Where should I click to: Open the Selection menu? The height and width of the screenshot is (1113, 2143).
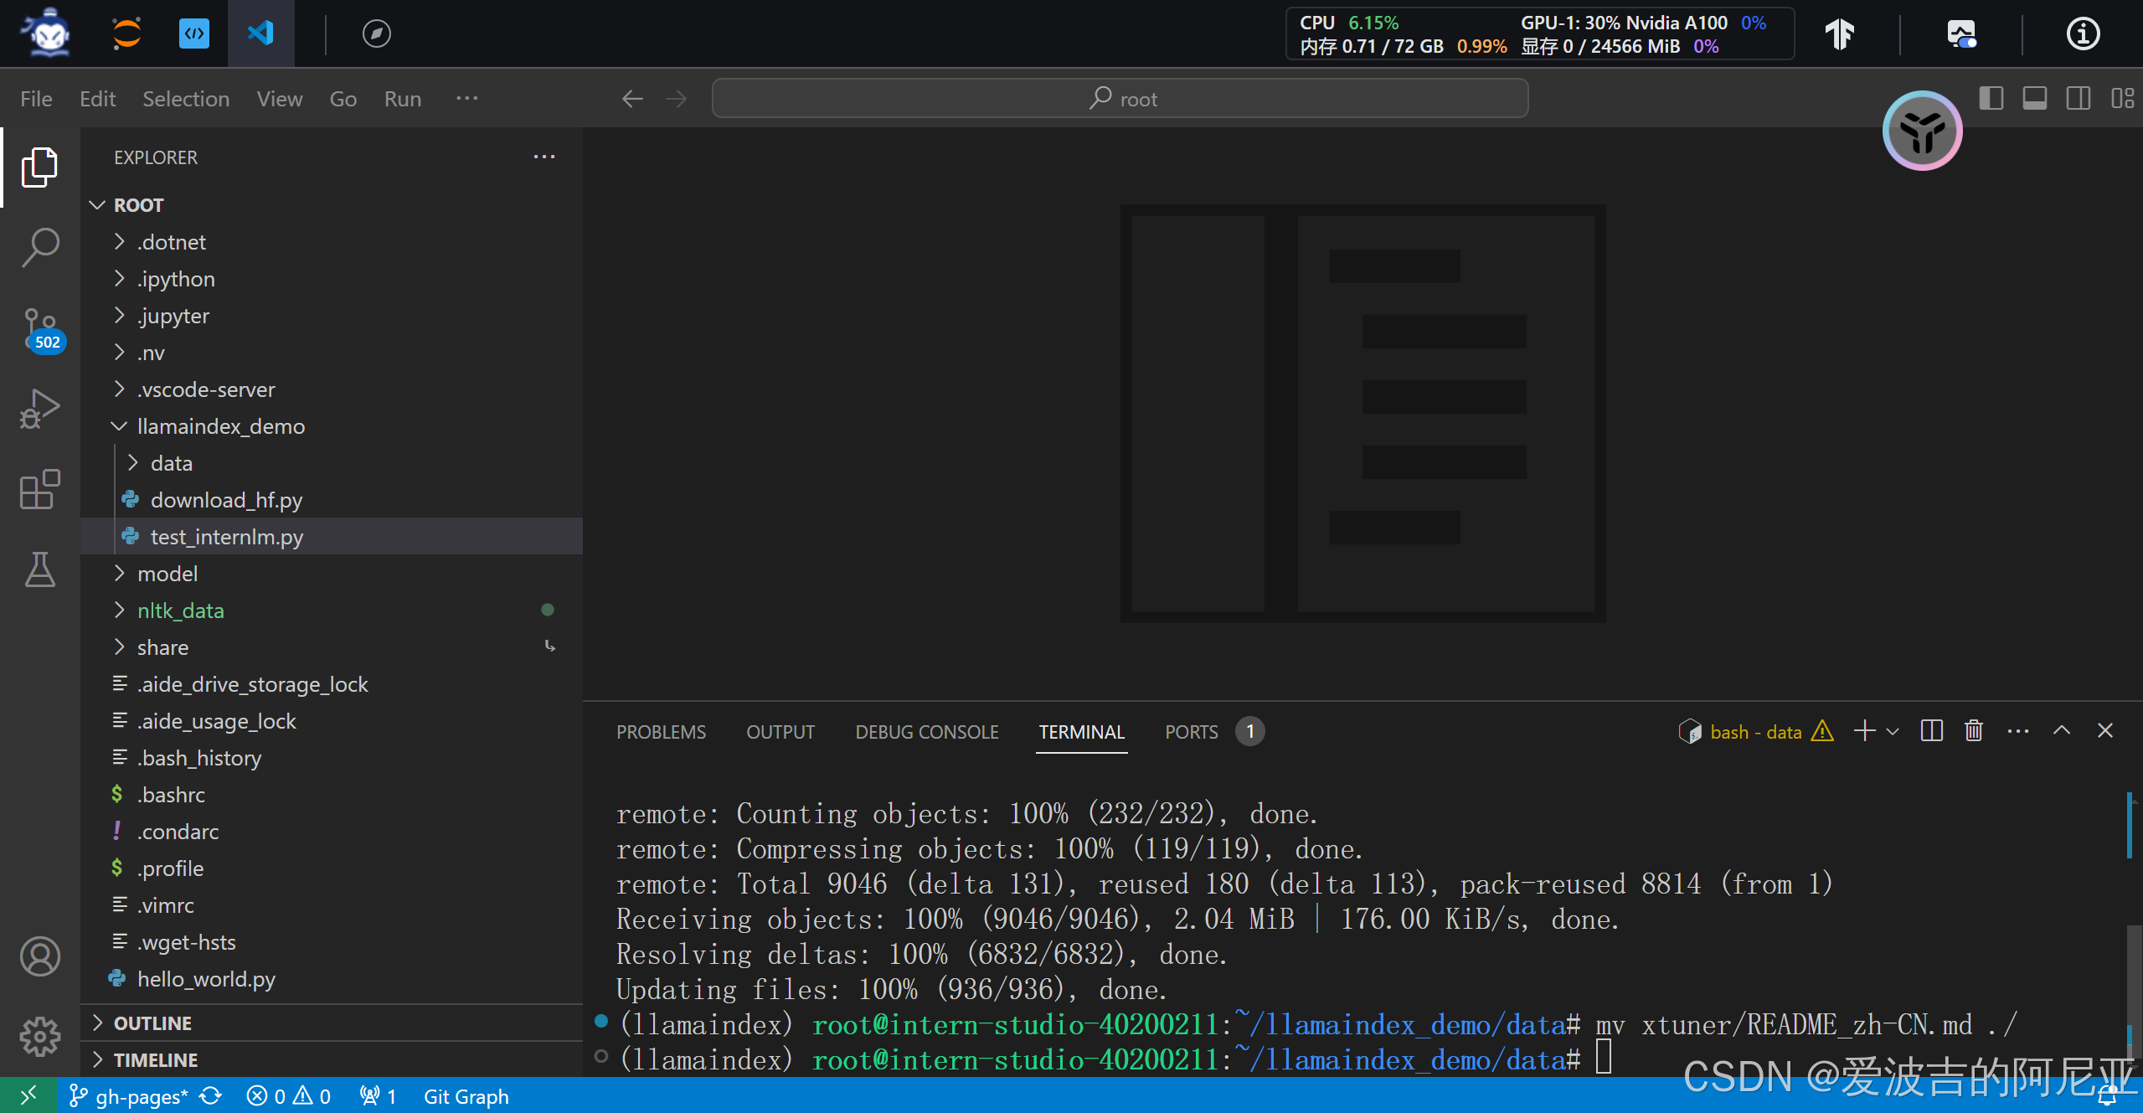(x=185, y=99)
